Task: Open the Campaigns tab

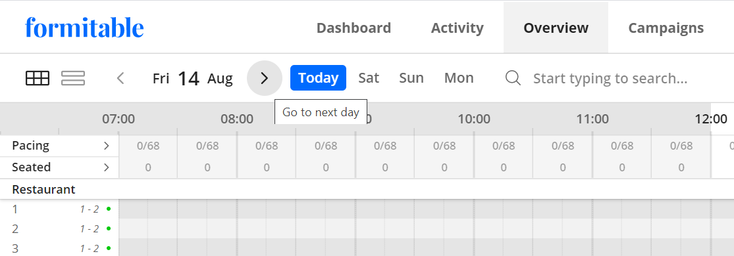Action: [x=666, y=28]
